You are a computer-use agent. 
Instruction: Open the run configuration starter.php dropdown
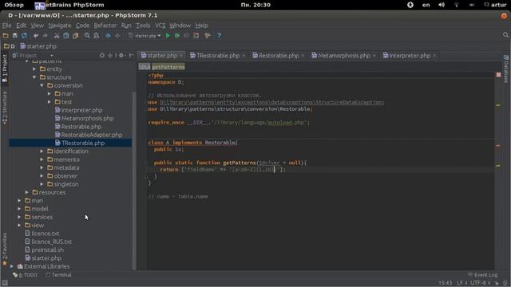pyautogui.click(x=145, y=35)
